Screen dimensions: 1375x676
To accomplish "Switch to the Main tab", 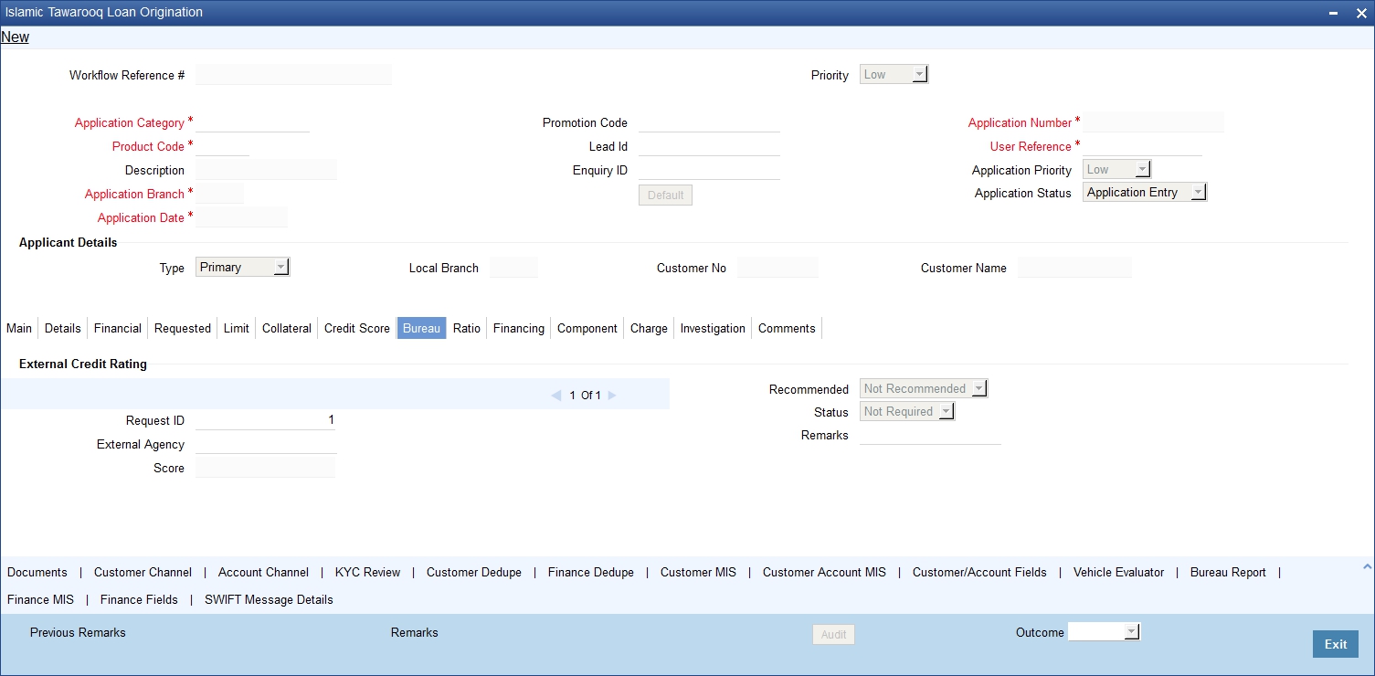I will point(19,328).
